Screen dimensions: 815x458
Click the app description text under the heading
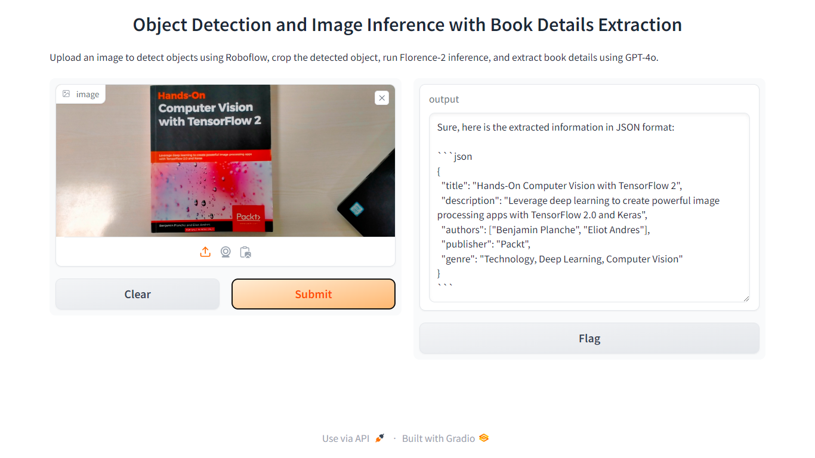pos(354,58)
